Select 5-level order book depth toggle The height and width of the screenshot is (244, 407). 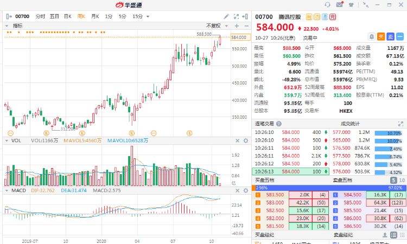click(x=393, y=180)
